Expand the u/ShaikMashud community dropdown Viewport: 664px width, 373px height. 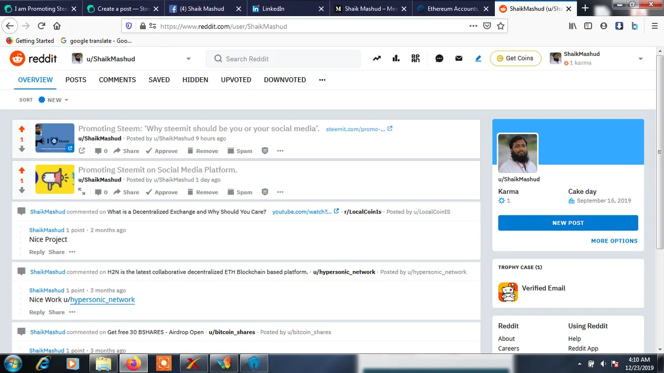click(x=188, y=59)
